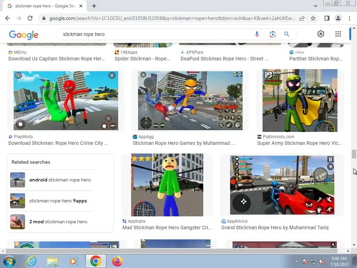This screenshot has height=268, width=357.
Task: Select related search stickman rope hero 9apps
Action: 51,201
